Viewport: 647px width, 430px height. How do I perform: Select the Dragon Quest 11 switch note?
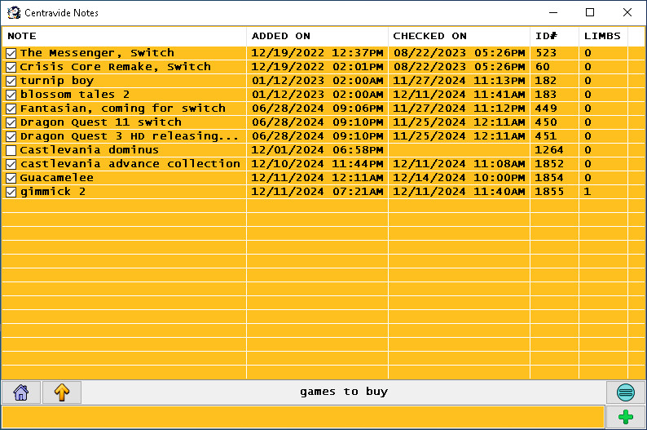[101, 122]
